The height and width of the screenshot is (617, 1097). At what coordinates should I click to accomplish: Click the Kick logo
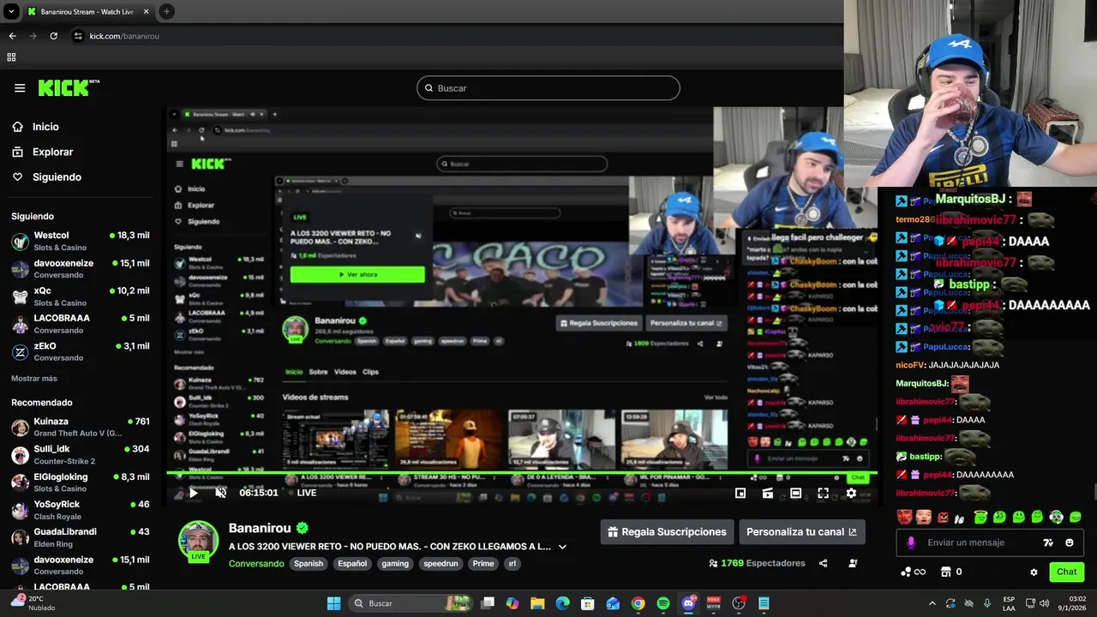69,87
